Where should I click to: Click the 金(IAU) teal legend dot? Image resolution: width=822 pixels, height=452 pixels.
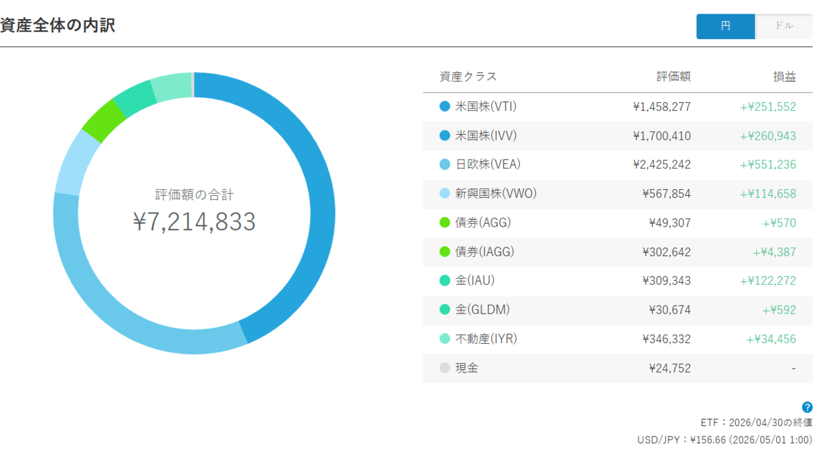click(445, 281)
